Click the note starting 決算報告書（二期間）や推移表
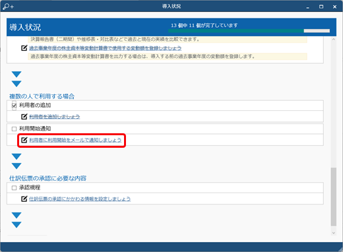Screen dimensions: 343x252 pyautogui.click(x=168, y=40)
